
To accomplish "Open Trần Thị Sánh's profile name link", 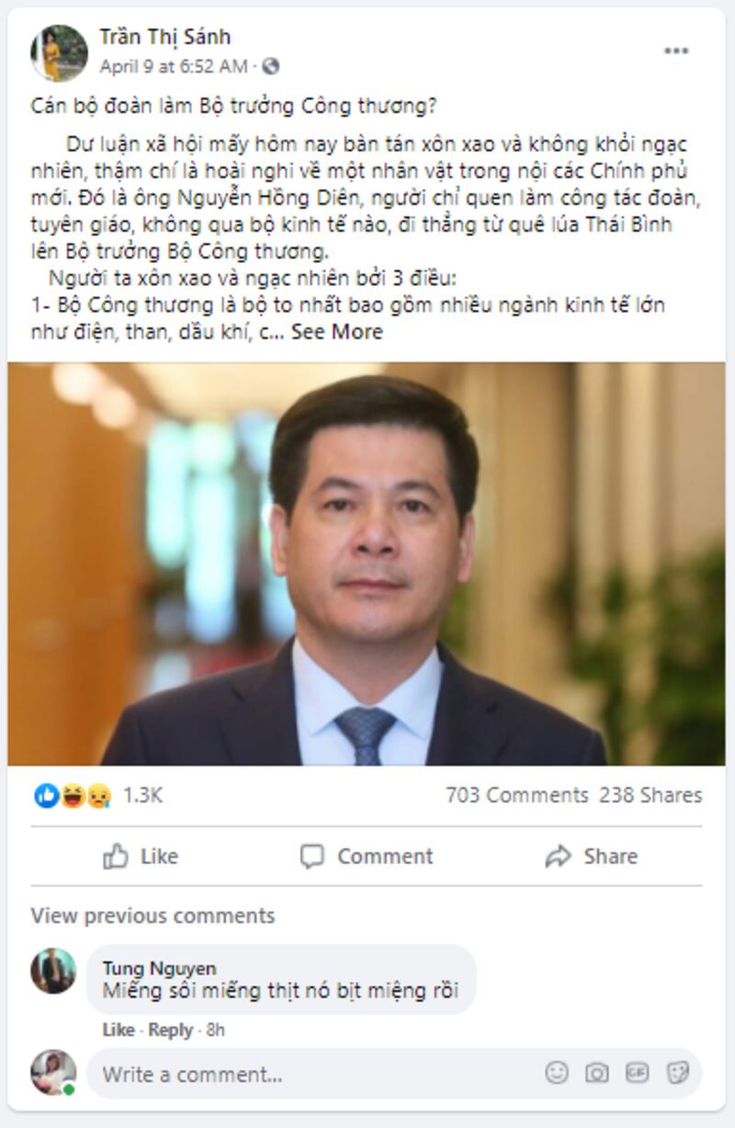I will point(164,37).
